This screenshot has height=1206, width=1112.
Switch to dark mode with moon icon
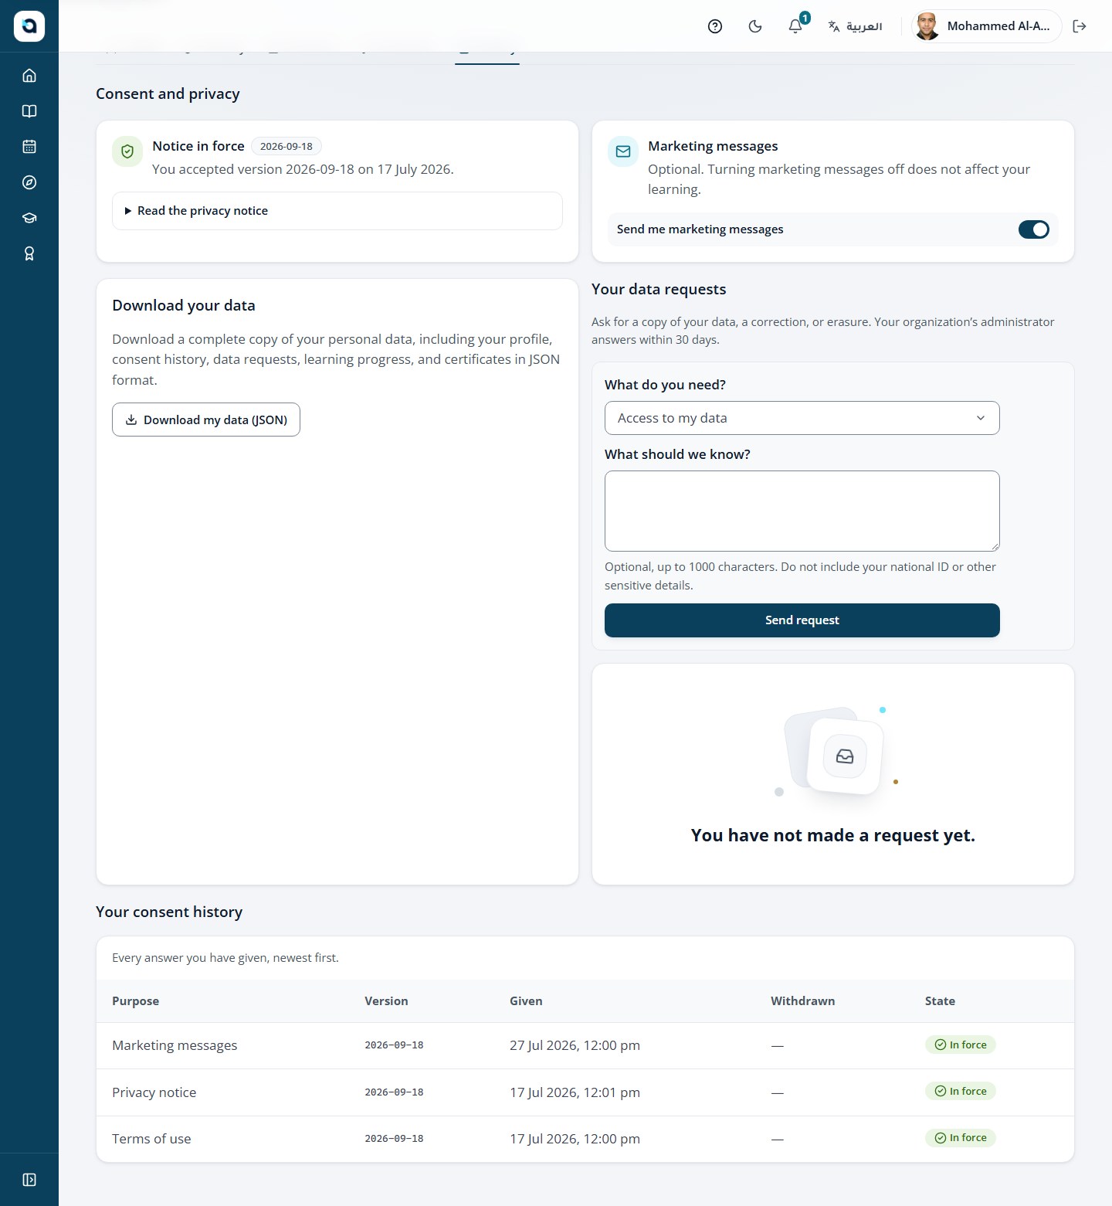[x=755, y=26]
